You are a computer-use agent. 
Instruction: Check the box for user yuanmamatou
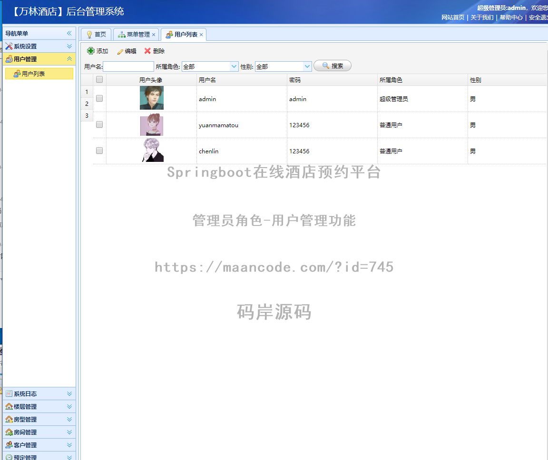tap(99, 124)
